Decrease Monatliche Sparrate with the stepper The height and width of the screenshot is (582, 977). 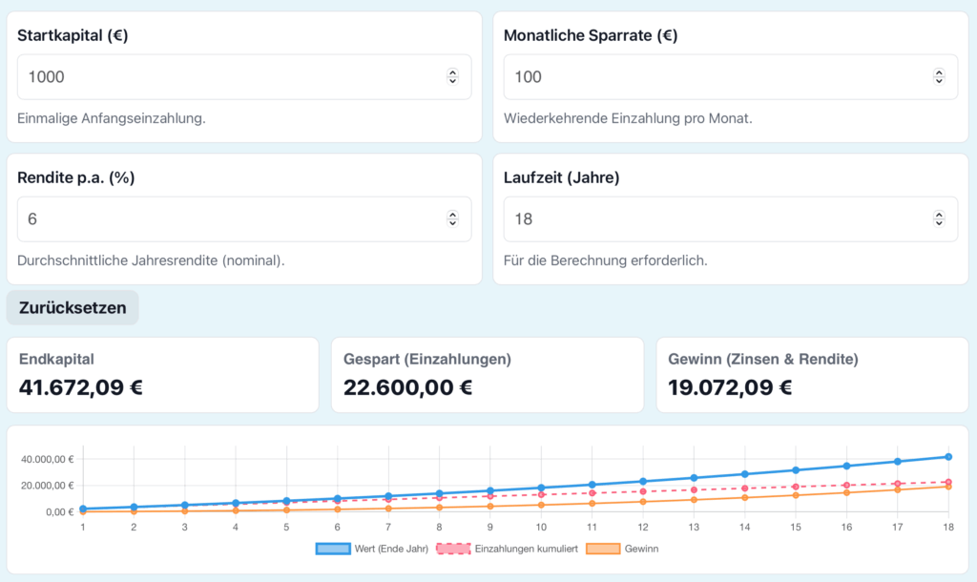pos(939,82)
